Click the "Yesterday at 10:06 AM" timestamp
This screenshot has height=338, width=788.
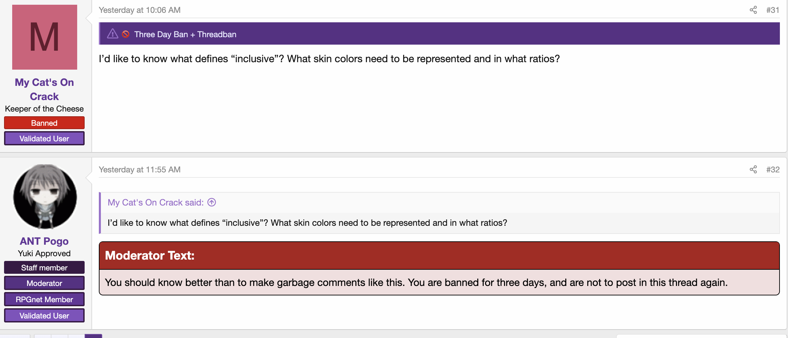(139, 10)
